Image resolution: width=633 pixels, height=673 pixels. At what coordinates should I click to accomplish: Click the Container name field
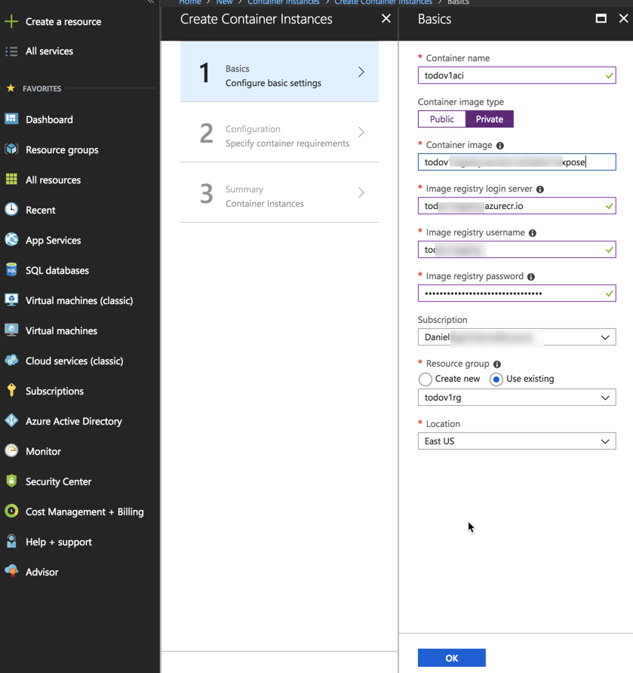pyautogui.click(x=517, y=75)
